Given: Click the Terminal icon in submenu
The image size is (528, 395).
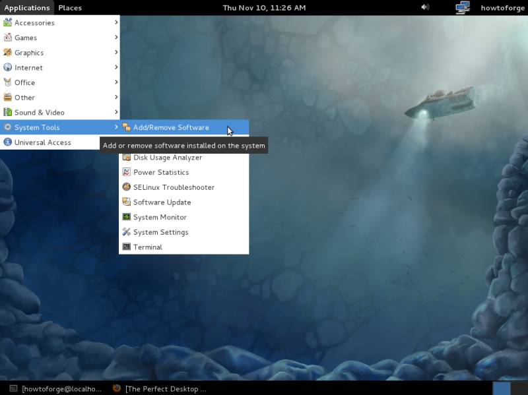Looking at the screenshot, I should 127,247.
